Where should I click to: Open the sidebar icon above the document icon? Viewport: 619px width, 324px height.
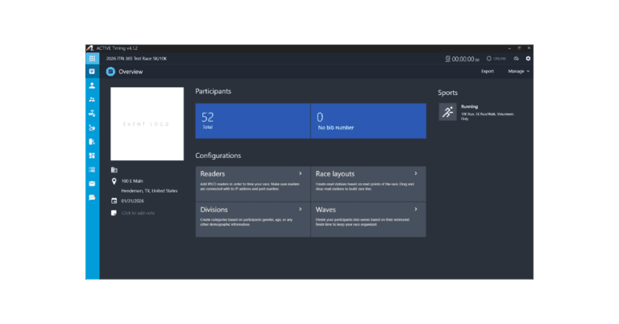pos(92,127)
